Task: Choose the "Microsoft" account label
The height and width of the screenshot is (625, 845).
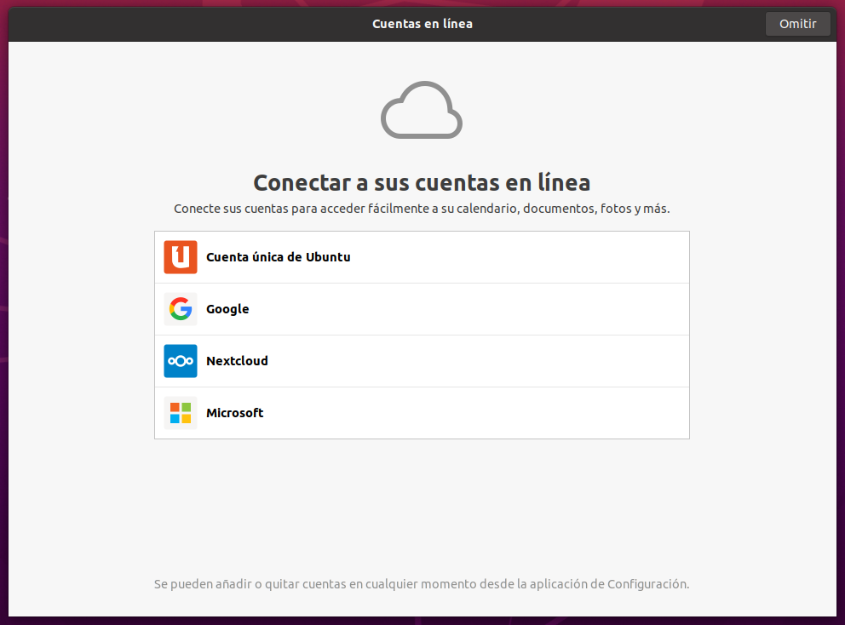Action: tap(235, 413)
